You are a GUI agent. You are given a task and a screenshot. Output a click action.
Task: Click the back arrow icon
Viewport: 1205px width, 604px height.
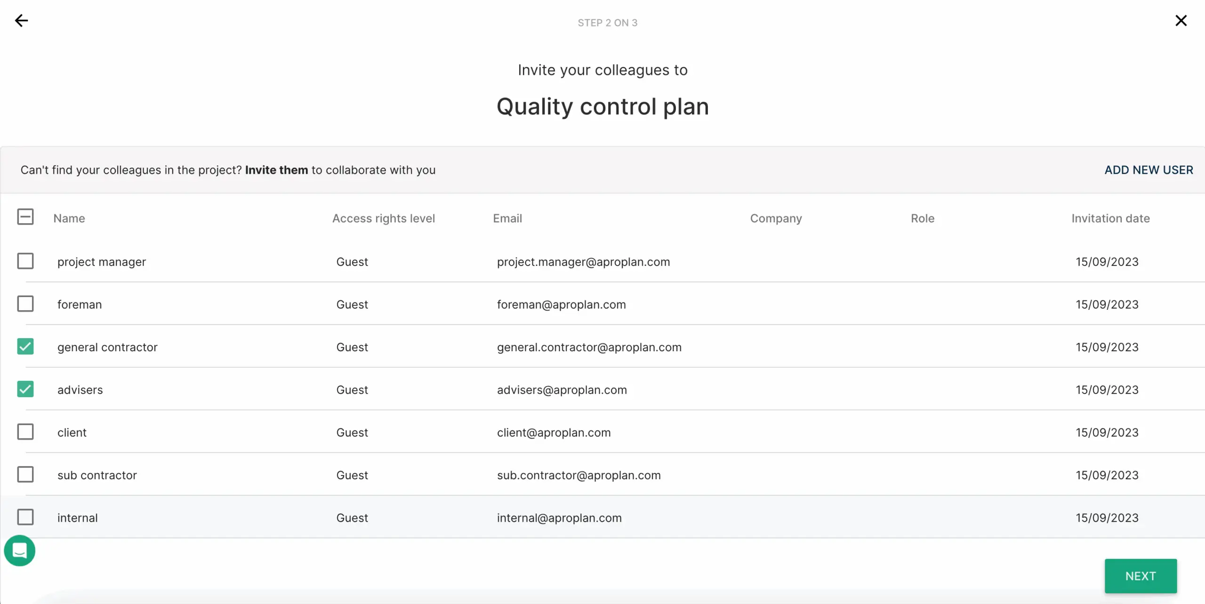coord(21,21)
